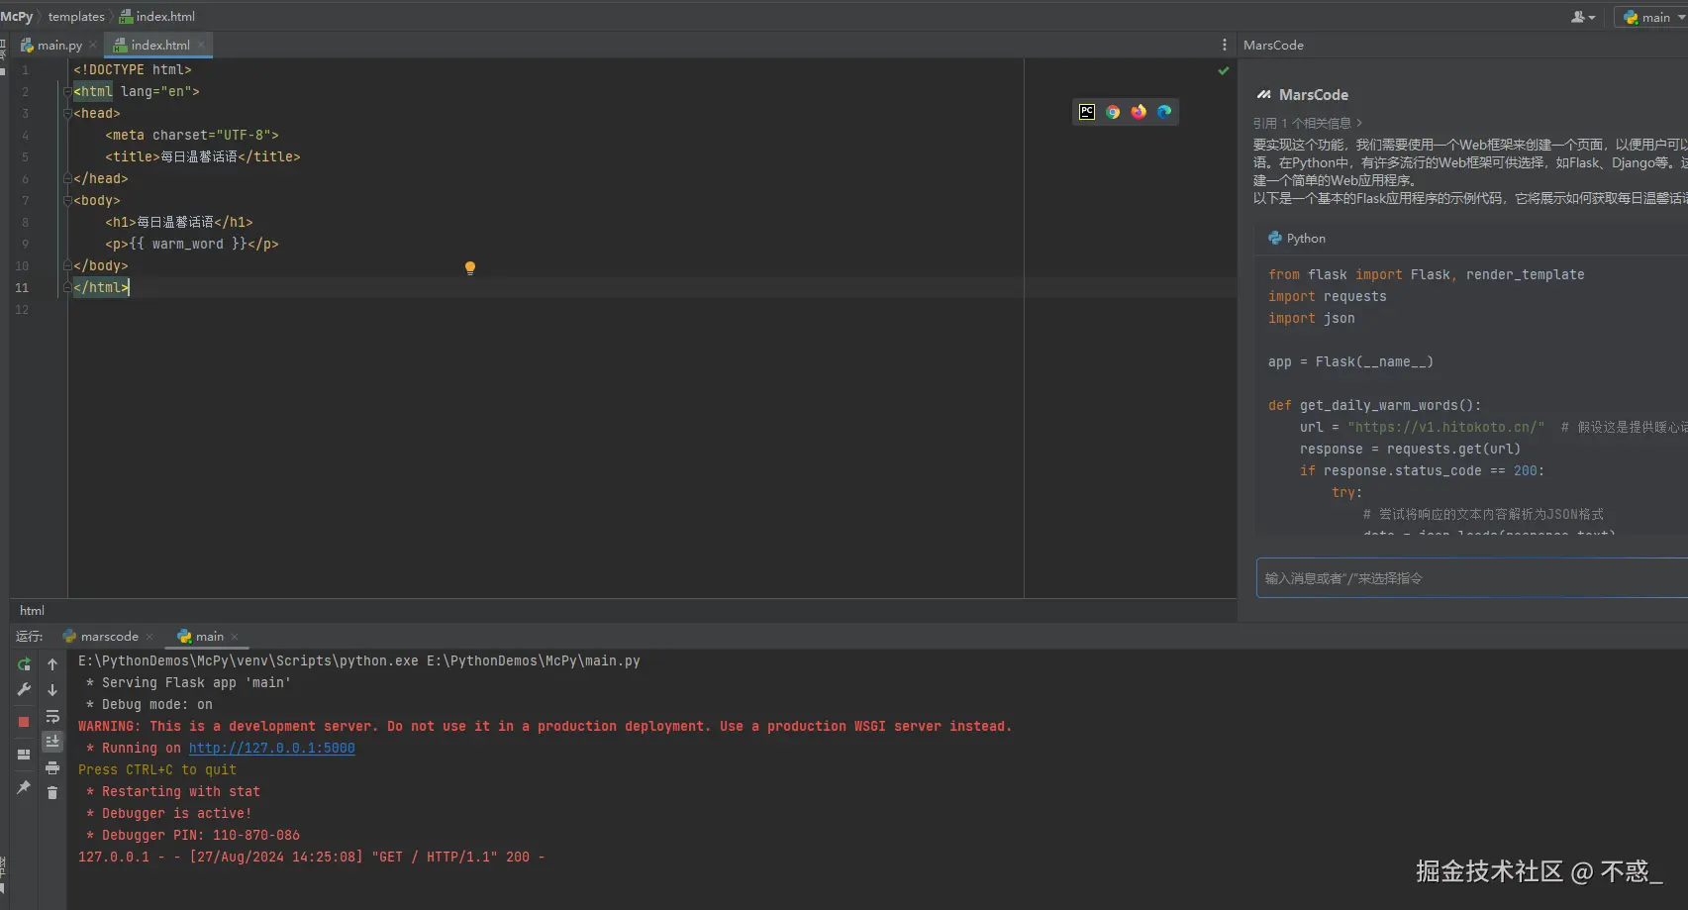This screenshot has width=1688, height=910.
Task: Rerun the main Flask application
Action: [24, 664]
